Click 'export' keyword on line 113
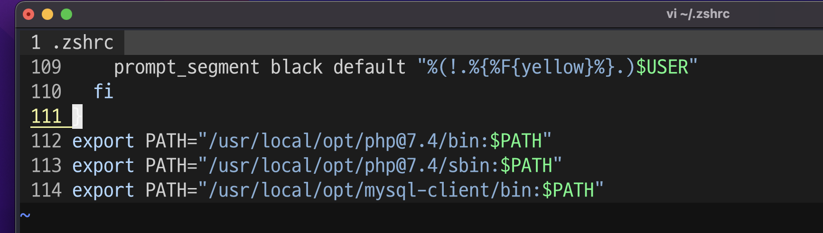This screenshot has width=823, height=233. click(x=103, y=166)
